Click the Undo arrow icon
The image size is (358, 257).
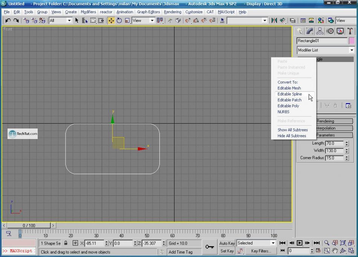point(8,21)
